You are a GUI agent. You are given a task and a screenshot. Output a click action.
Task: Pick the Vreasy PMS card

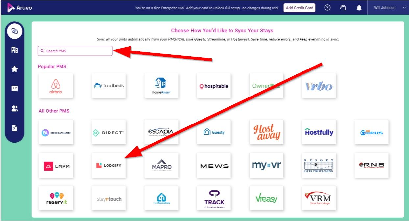(x=266, y=198)
